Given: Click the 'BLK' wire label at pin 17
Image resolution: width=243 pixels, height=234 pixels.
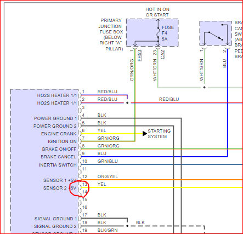Looking at the screenshot, I should point(101,215).
